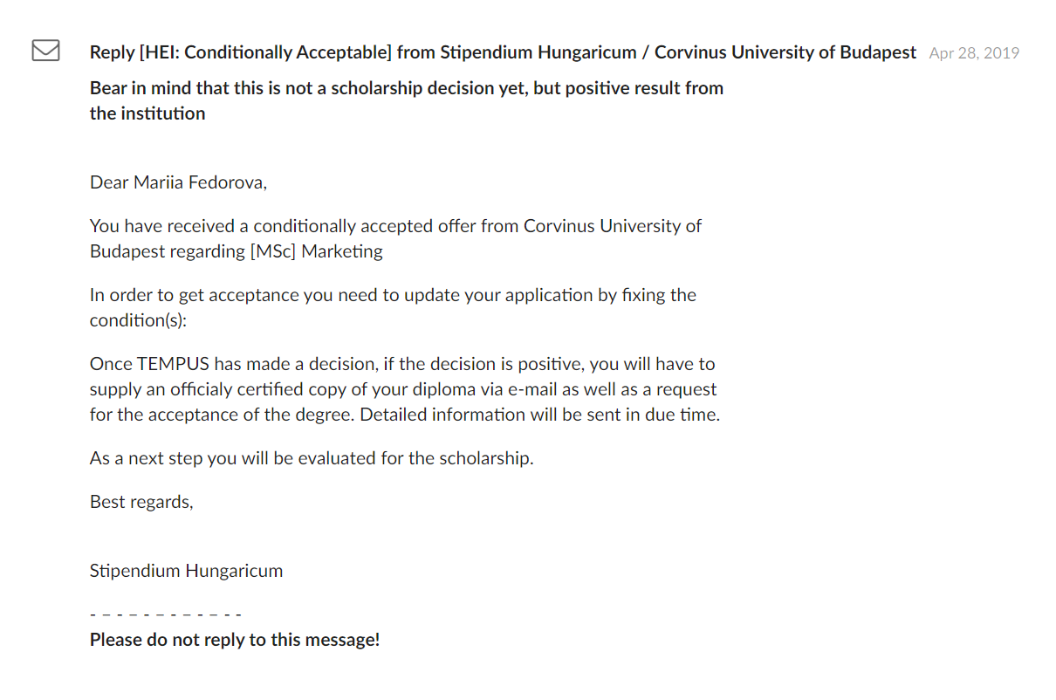Click the 'In order to get acceptance' paragraph
This screenshot has width=1056, height=700.
point(393,307)
